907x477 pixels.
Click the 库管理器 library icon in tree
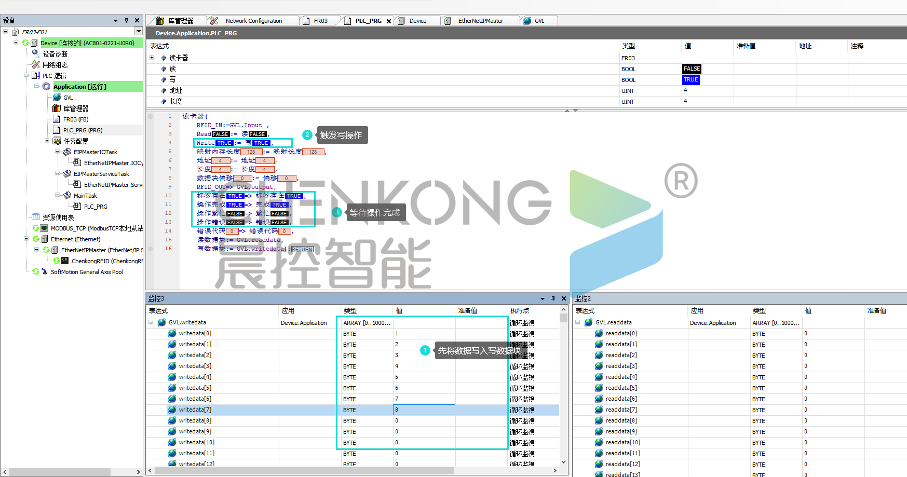point(57,108)
